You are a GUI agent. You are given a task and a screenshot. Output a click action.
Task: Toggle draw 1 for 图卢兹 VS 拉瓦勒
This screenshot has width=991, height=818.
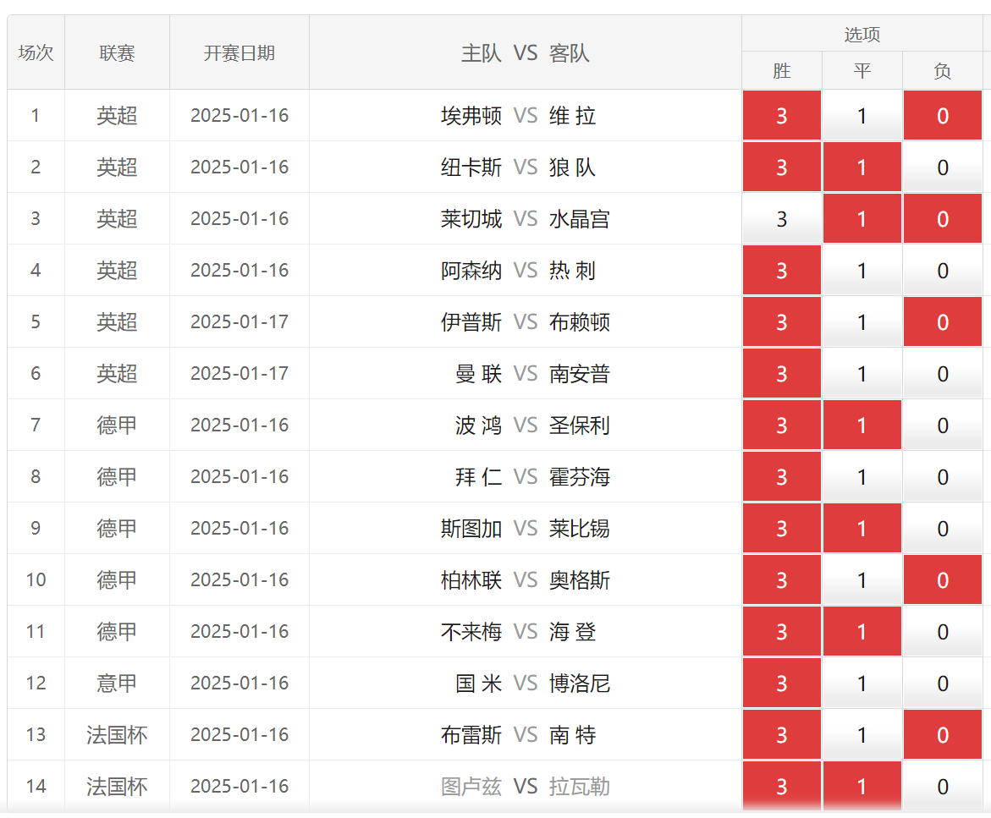[862, 787]
